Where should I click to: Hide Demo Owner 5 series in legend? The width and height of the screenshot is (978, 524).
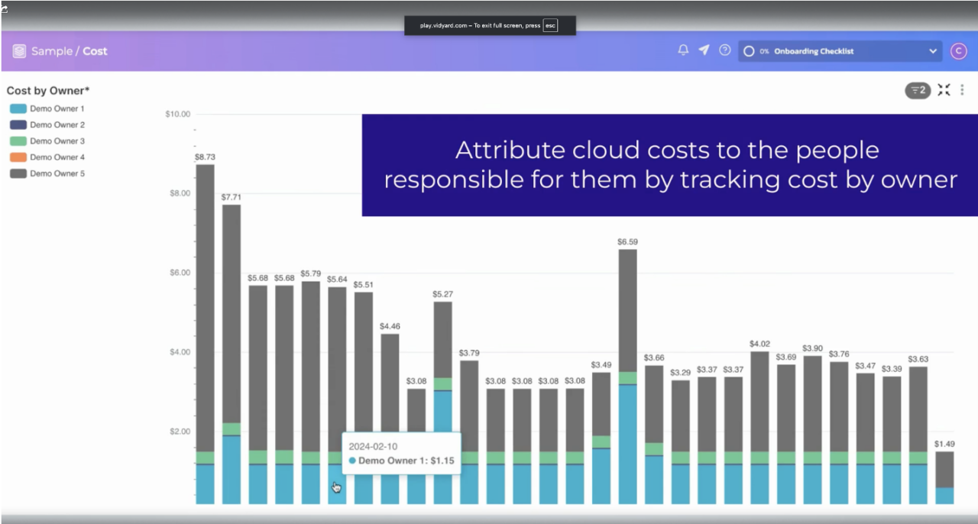(x=57, y=173)
